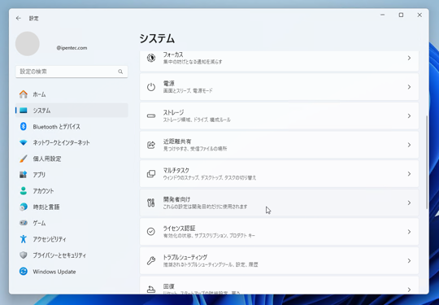The image size is (439, 305).
Task: Open 個人用設定 category
Action: pos(72,159)
